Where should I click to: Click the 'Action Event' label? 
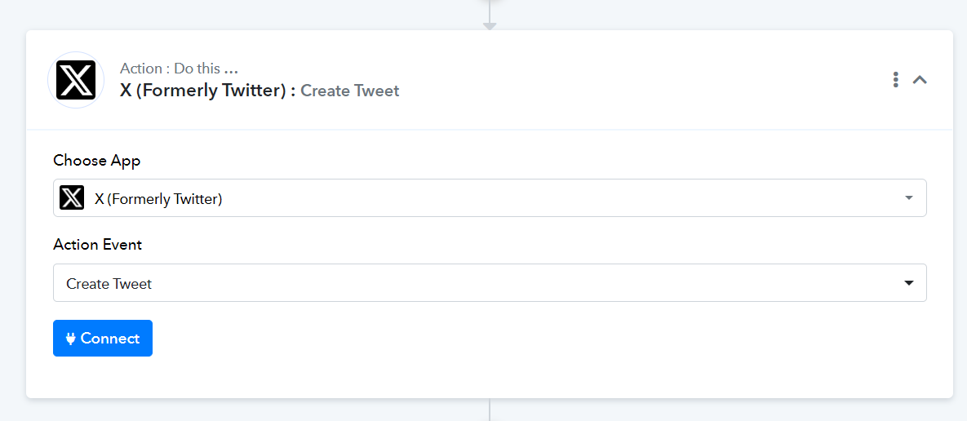(x=97, y=245)
